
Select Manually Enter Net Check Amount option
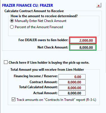pos(12,21)
